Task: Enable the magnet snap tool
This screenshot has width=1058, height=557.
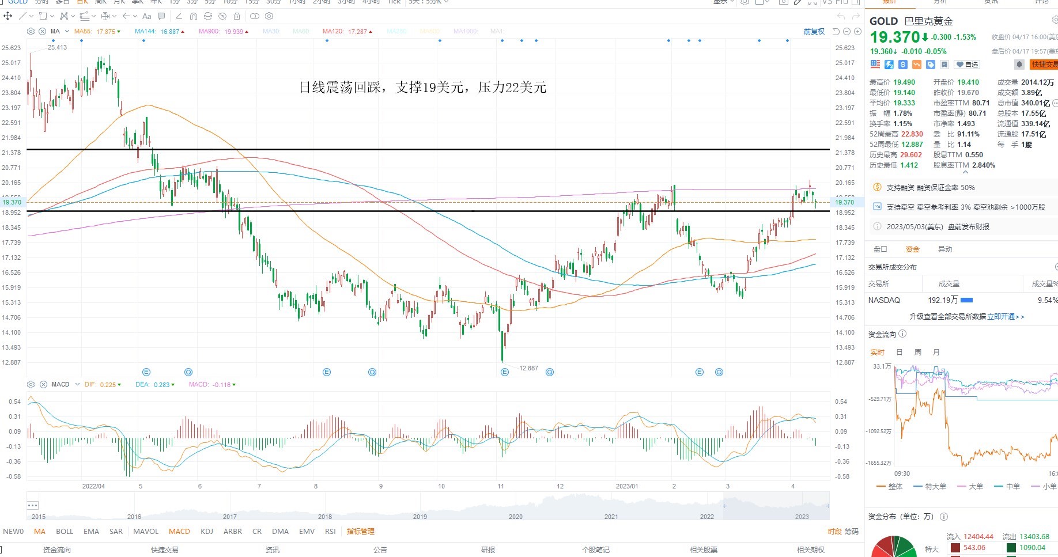Action: pos(194,16)
